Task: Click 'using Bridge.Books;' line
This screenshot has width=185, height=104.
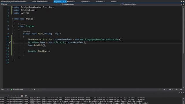Action: point(25,10)
